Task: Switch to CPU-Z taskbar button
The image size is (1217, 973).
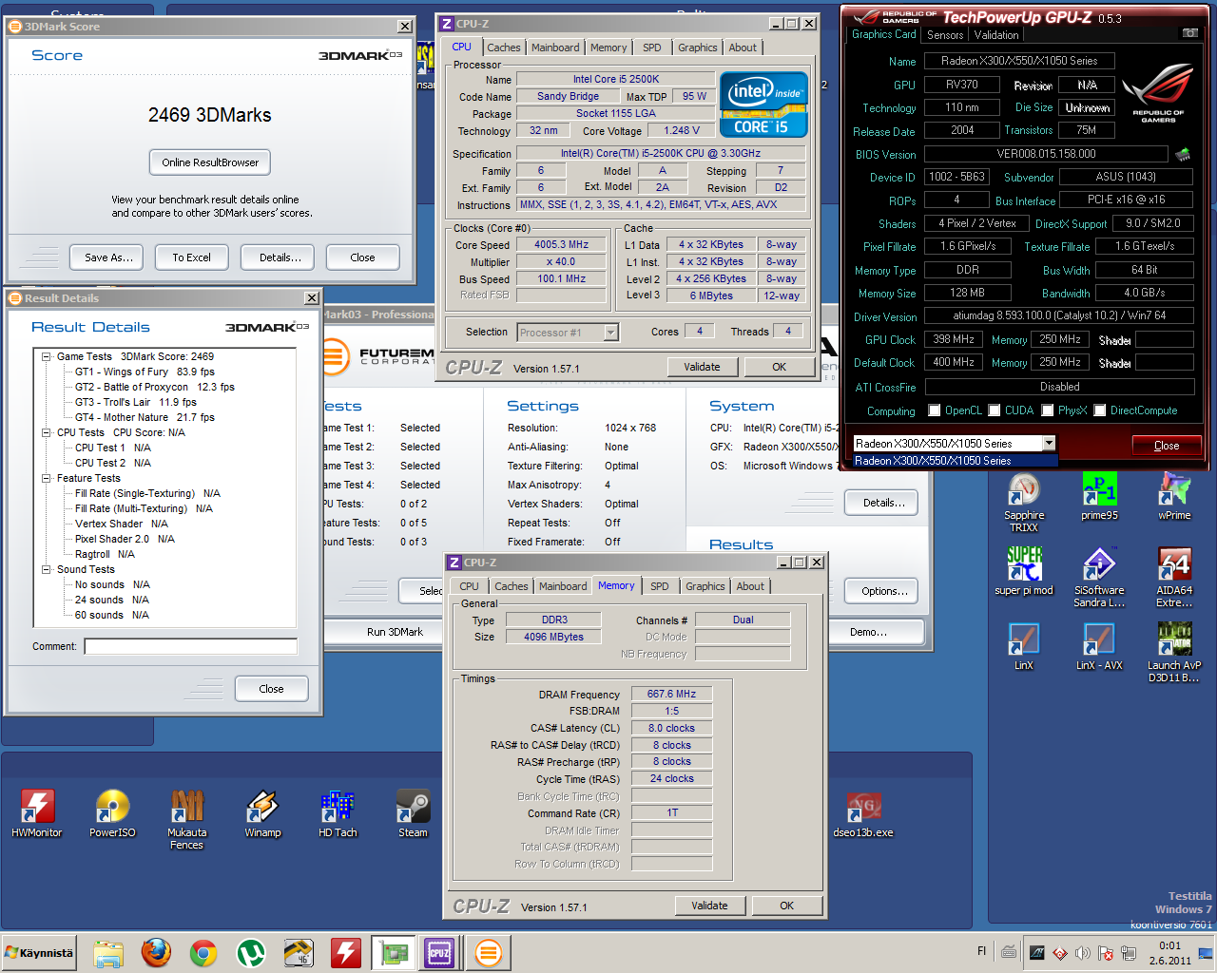Action: (x=439, y=953)
